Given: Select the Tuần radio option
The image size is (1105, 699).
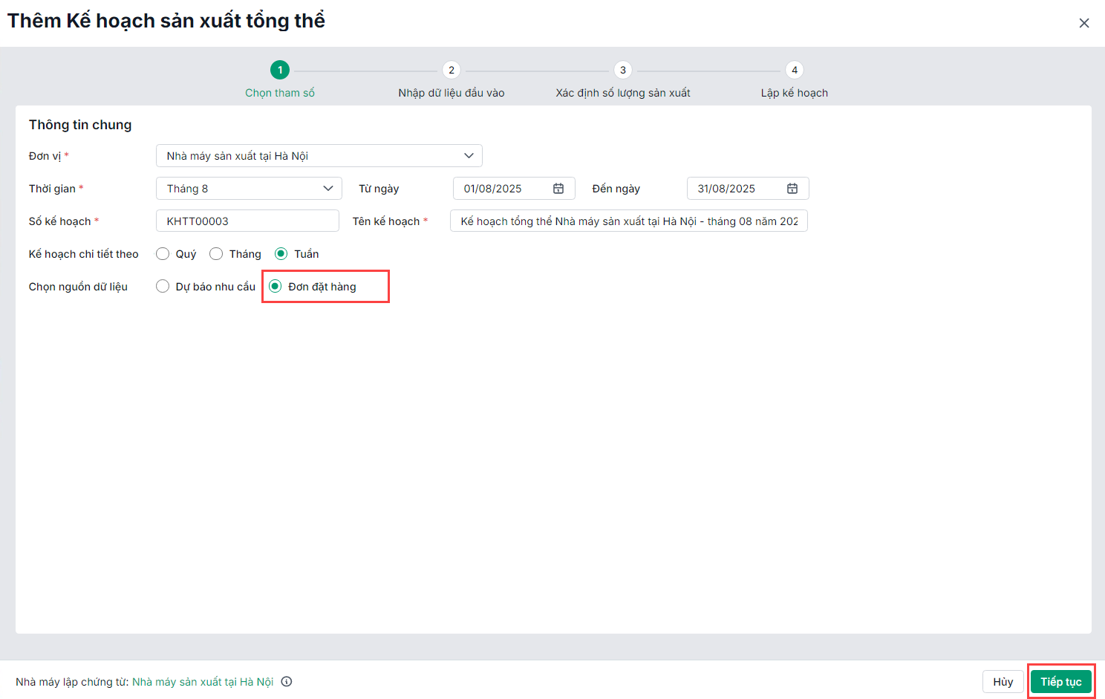Looking at the screenshot, I should click(281, 254).
